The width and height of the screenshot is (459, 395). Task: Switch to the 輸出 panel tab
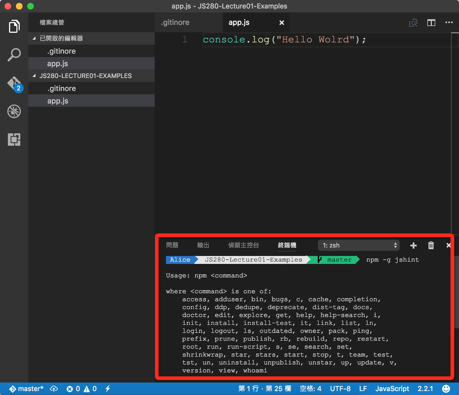(203, 245)
